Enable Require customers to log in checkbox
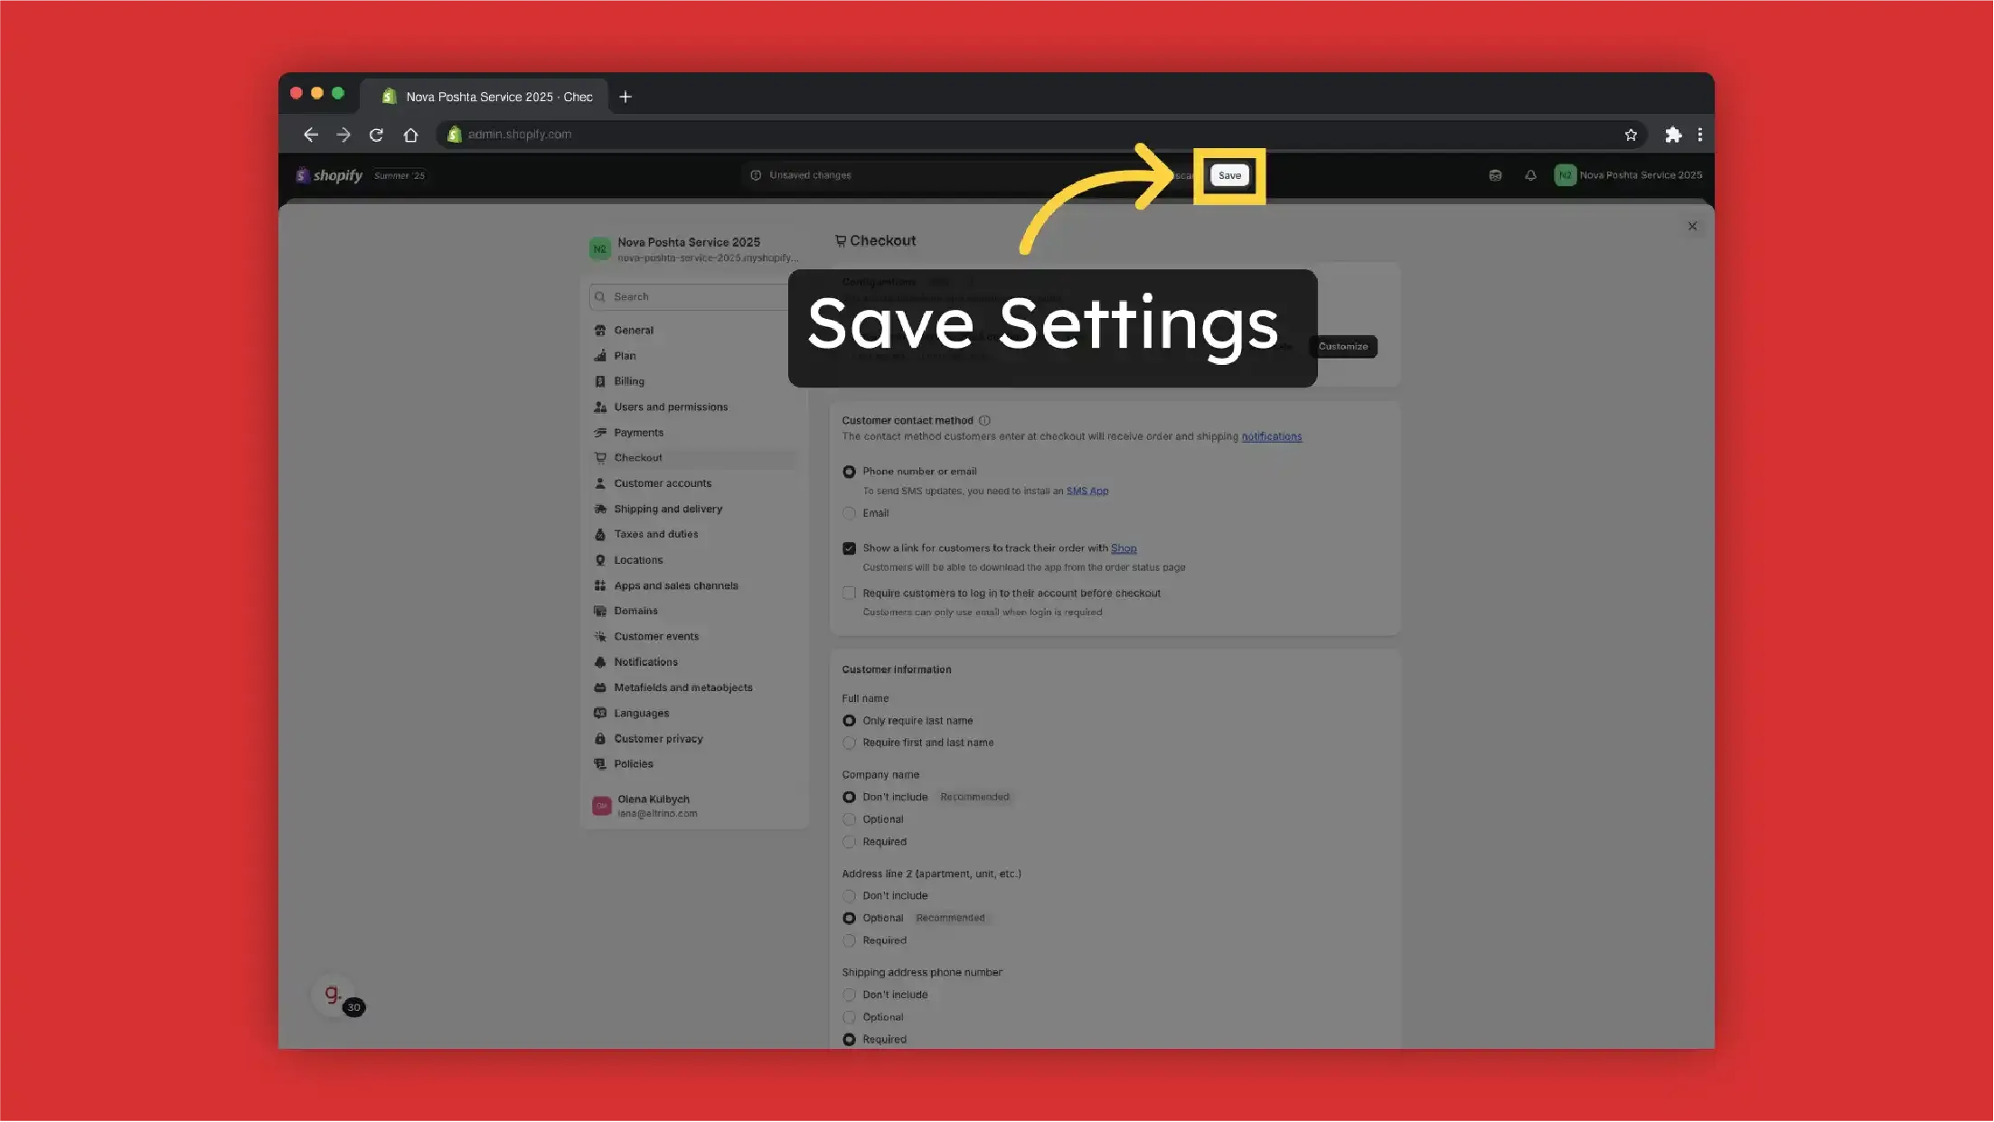This screenshot has height=1122, width=1994. click(849, 594)
